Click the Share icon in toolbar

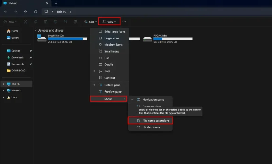65,22
